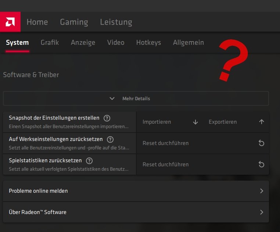The image size is (280, 232).
Task: Expand the Mehr Details section
Action: [136, 98]
